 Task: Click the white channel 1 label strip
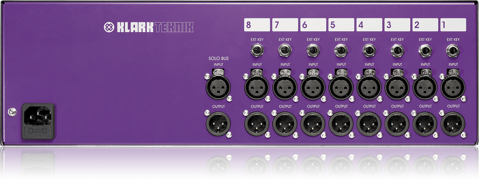tap(453, 25)
